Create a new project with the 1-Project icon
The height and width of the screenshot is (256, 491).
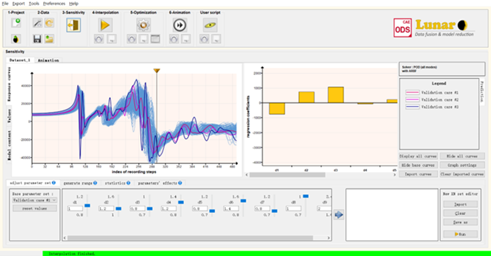tap(16, 23)
